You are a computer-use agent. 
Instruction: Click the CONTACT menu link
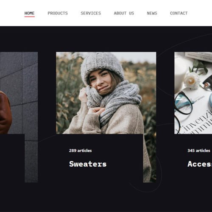coord(179,13)
